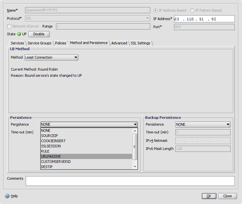Choose SOURCEIP from persistence list
Image resolution: width=242 pixels, height=204 pixels.
49,136
